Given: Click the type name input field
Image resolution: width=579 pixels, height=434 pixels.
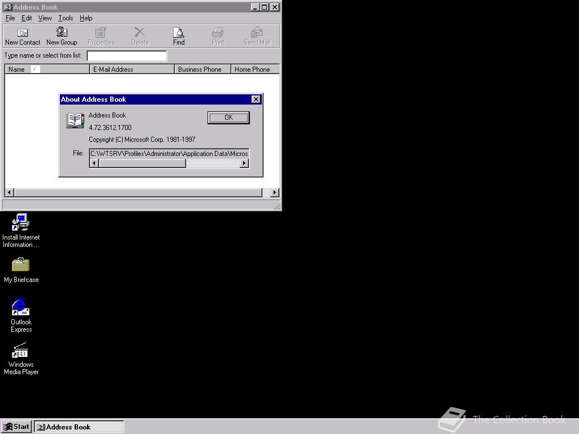Looking at the screenshot, I should click(127, 56).
